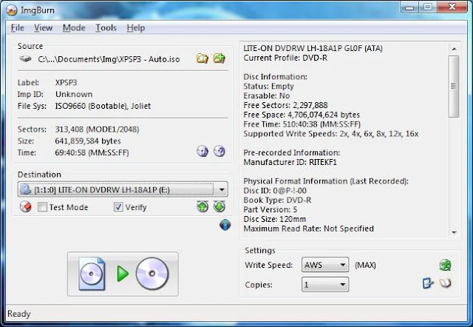This screenshot has height=327, width=473.
Task: Click the open book icon in Settings
Action: [445, 284]
